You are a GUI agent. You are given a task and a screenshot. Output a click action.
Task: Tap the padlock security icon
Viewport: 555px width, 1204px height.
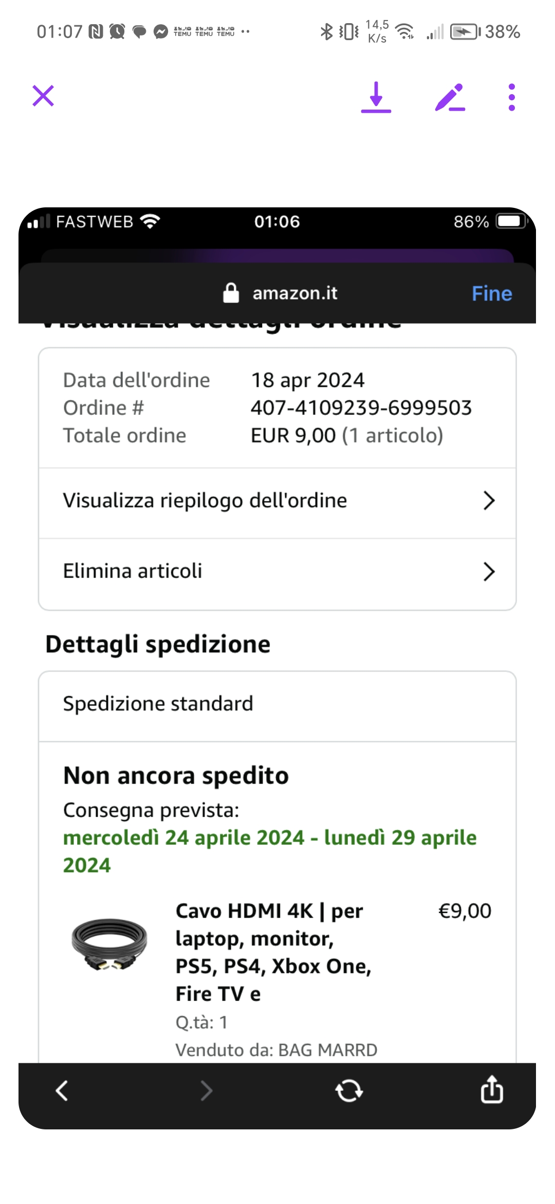[x=231, y=293]
